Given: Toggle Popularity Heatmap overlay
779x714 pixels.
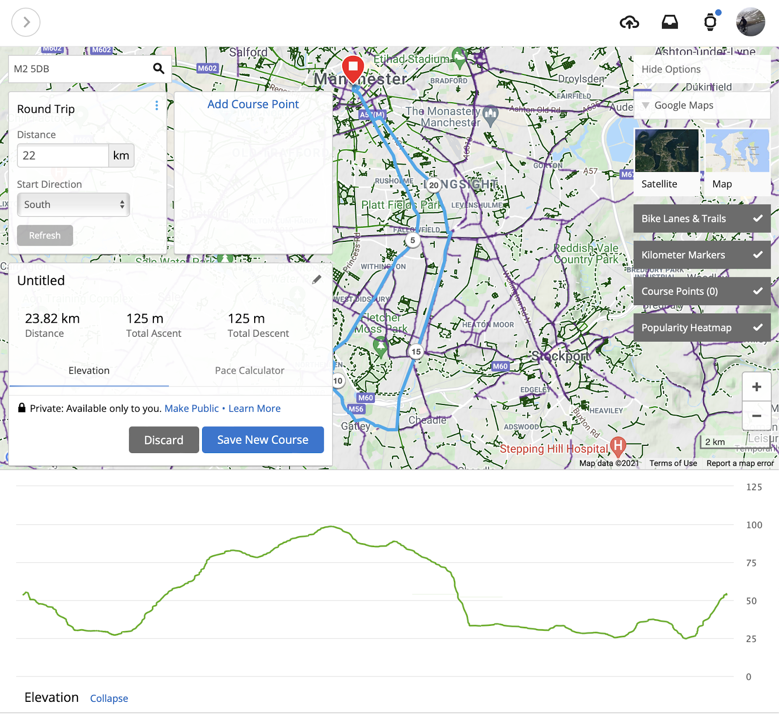Looking at the screenshot, I should coord(702,328).
